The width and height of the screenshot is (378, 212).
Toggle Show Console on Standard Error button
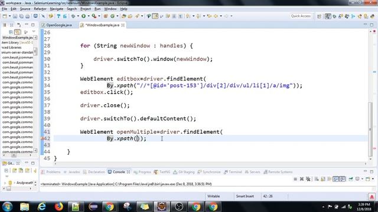pos(343,179)
